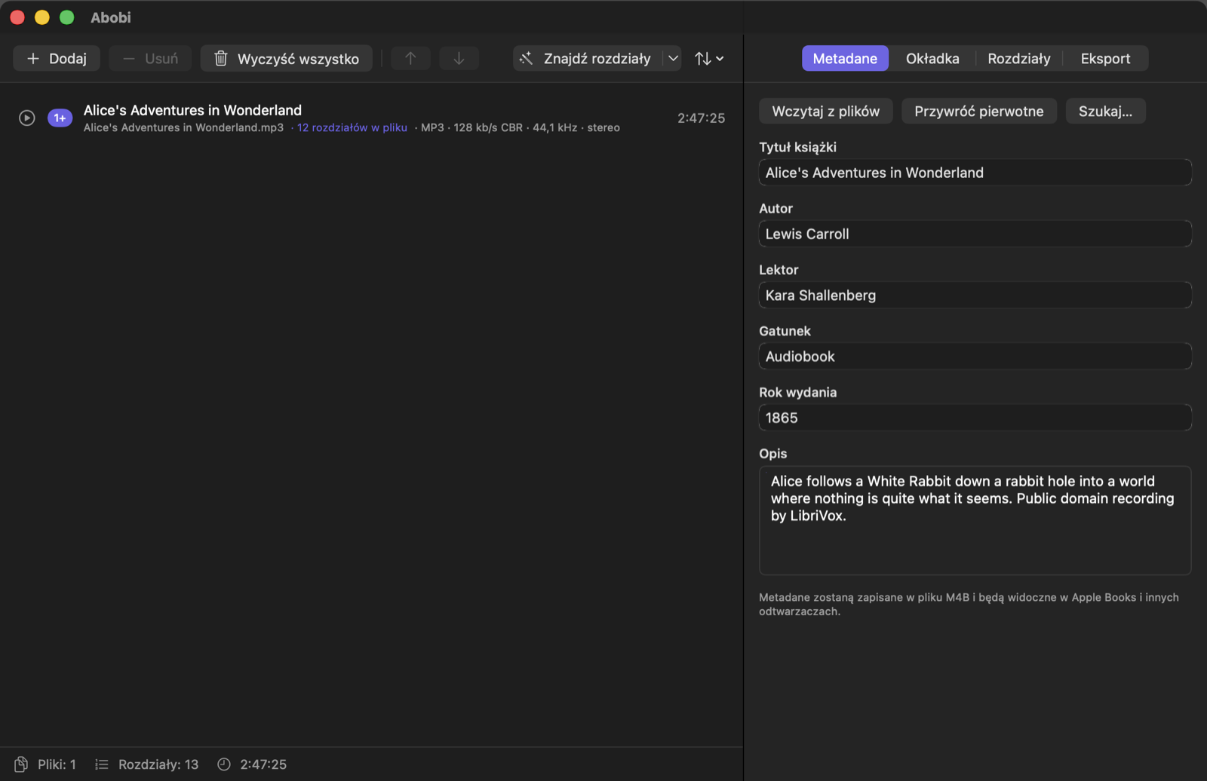Viewport: 1207px width, 781px height.
Task: Click Wyczyść wszystko trash button
Action: pyautogui.click(x=287, y=59)
